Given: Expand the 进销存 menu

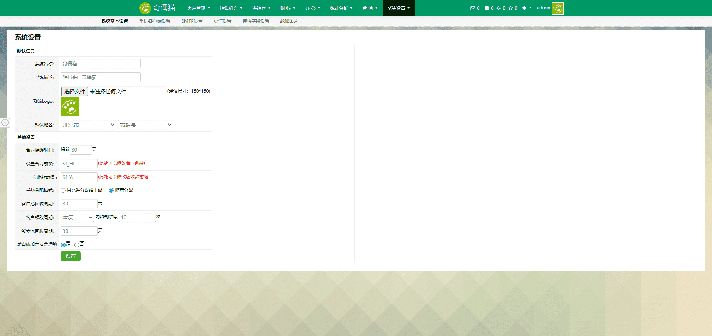Looking at the screenshot, I should point(262,8).
